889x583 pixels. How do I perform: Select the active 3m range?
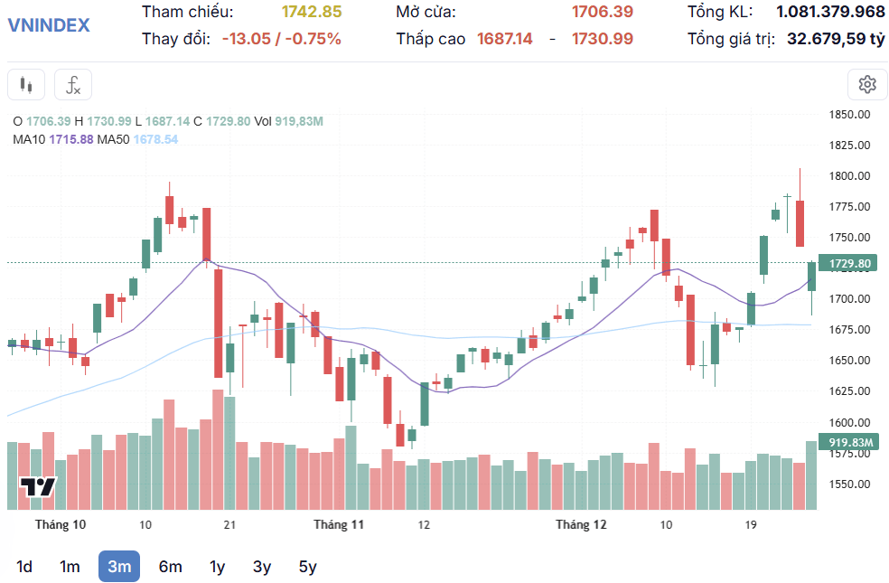click(119, 566)
